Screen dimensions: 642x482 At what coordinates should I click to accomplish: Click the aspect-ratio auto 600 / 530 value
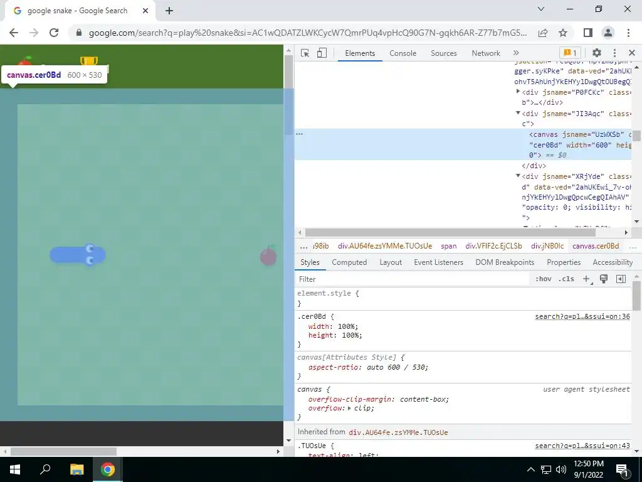coord(396,367)
